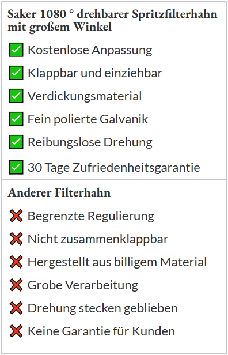
Task: Click the Fein polierte Galvanik text
Action: coord(88,119)
